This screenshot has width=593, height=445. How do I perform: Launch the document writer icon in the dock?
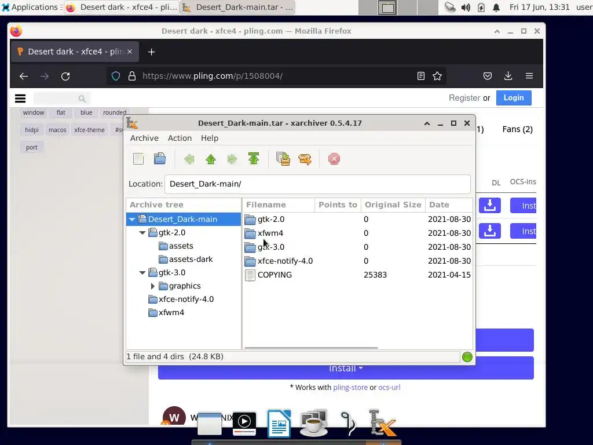[x=279, y=423]
